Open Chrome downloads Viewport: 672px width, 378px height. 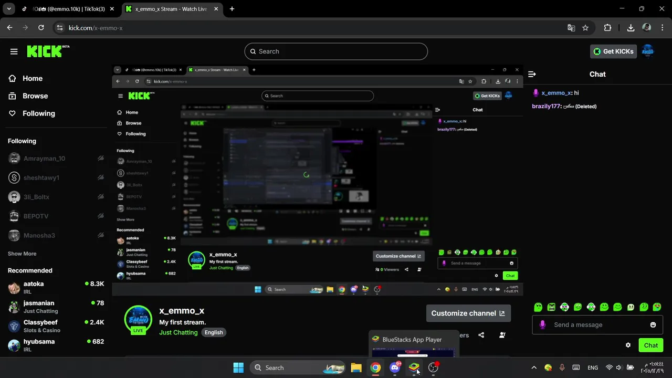631,28
